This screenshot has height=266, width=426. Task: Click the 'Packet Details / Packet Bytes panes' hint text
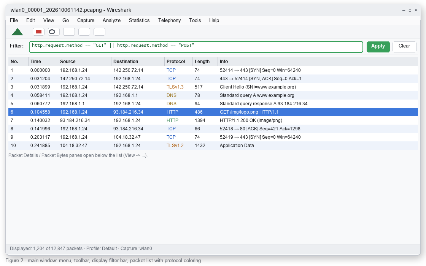click(x=78, y=155)
